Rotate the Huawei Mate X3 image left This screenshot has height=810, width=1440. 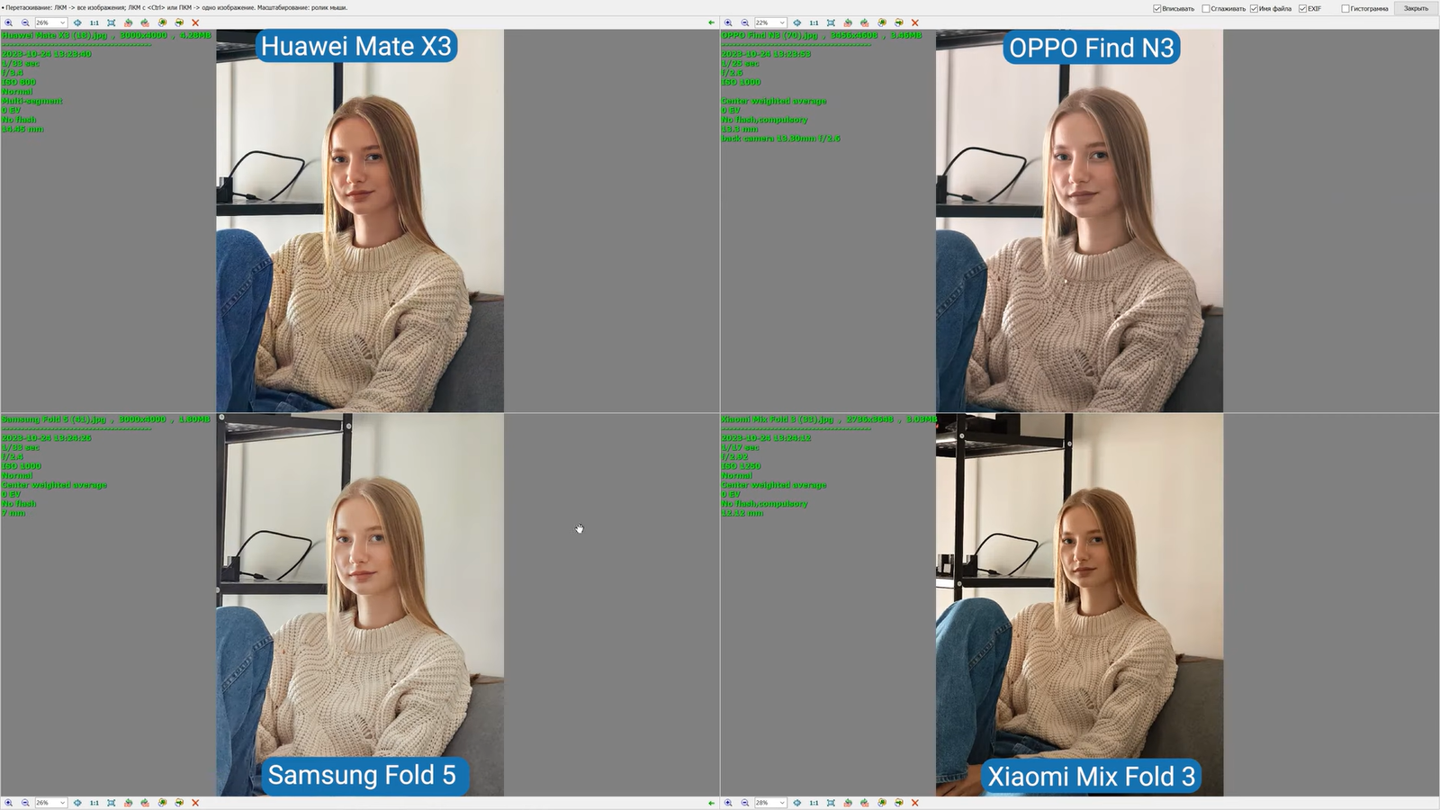pos(129,22)
